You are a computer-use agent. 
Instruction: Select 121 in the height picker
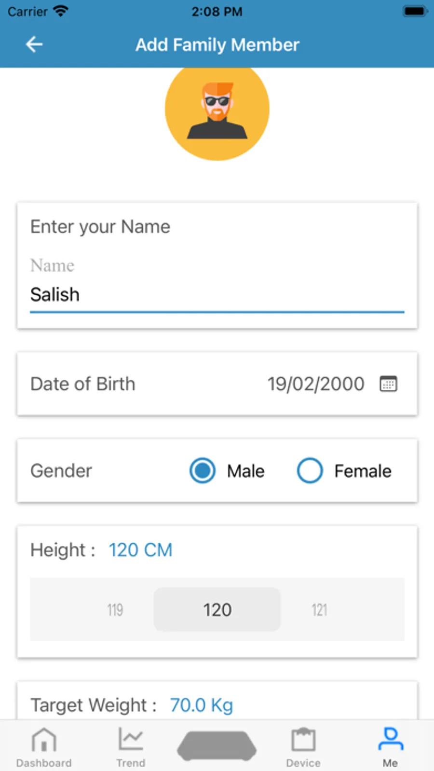(319, 610)
